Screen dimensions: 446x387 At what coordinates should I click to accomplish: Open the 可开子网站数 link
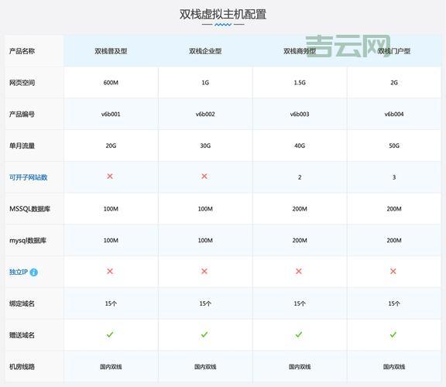click(x=28, y=177)
